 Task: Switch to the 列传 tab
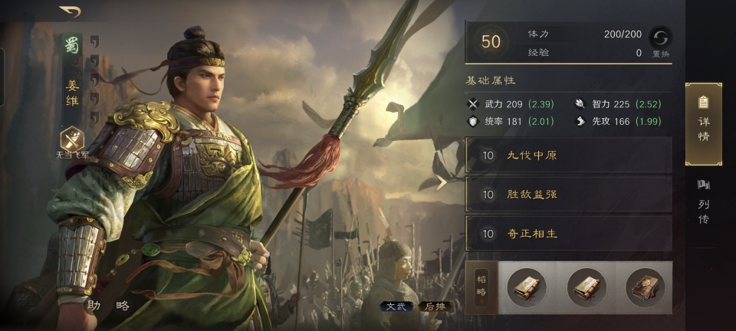703,202
